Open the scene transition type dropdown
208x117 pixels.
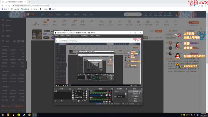[x=121, y=92]
